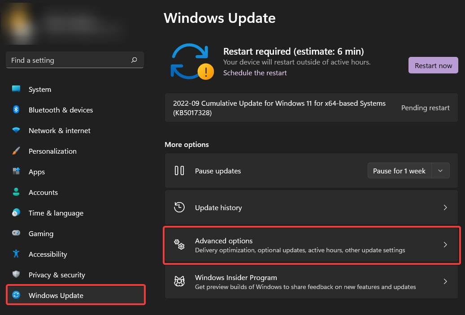The width and height of the screenshot is (465, 315).
Task: Click the Privacy & security shield icon
Action: 16,274
